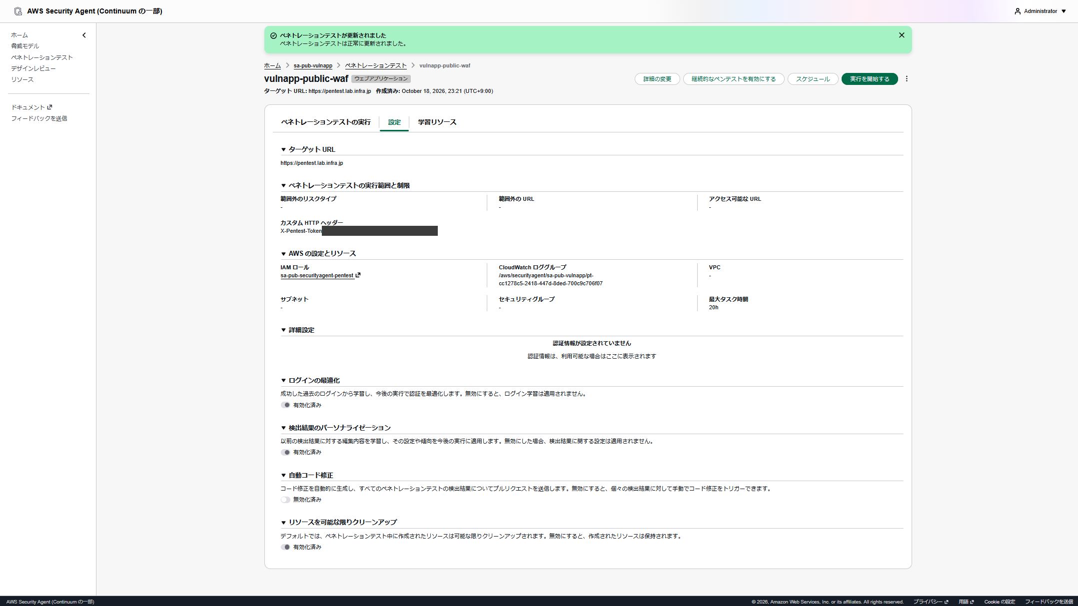Collapse the ログインの最適化 section triangle
The height and width of the screenshot is (606, 1078).
[x=283, y=381]
